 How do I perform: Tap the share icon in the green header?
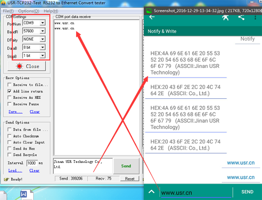click(241, 17)
